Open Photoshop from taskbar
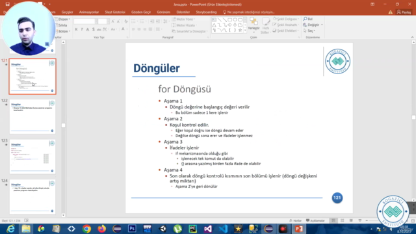Image resolution: width=416 pixels, height=234 pixels. tap(132, 229)
